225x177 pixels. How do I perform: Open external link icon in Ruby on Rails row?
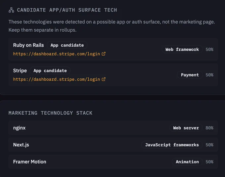pos(104,54)
